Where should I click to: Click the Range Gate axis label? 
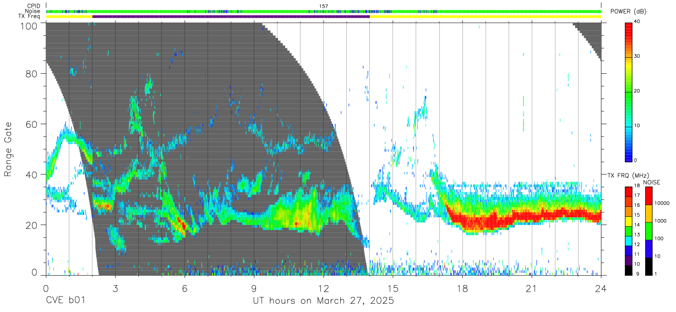tap(8, 149)
